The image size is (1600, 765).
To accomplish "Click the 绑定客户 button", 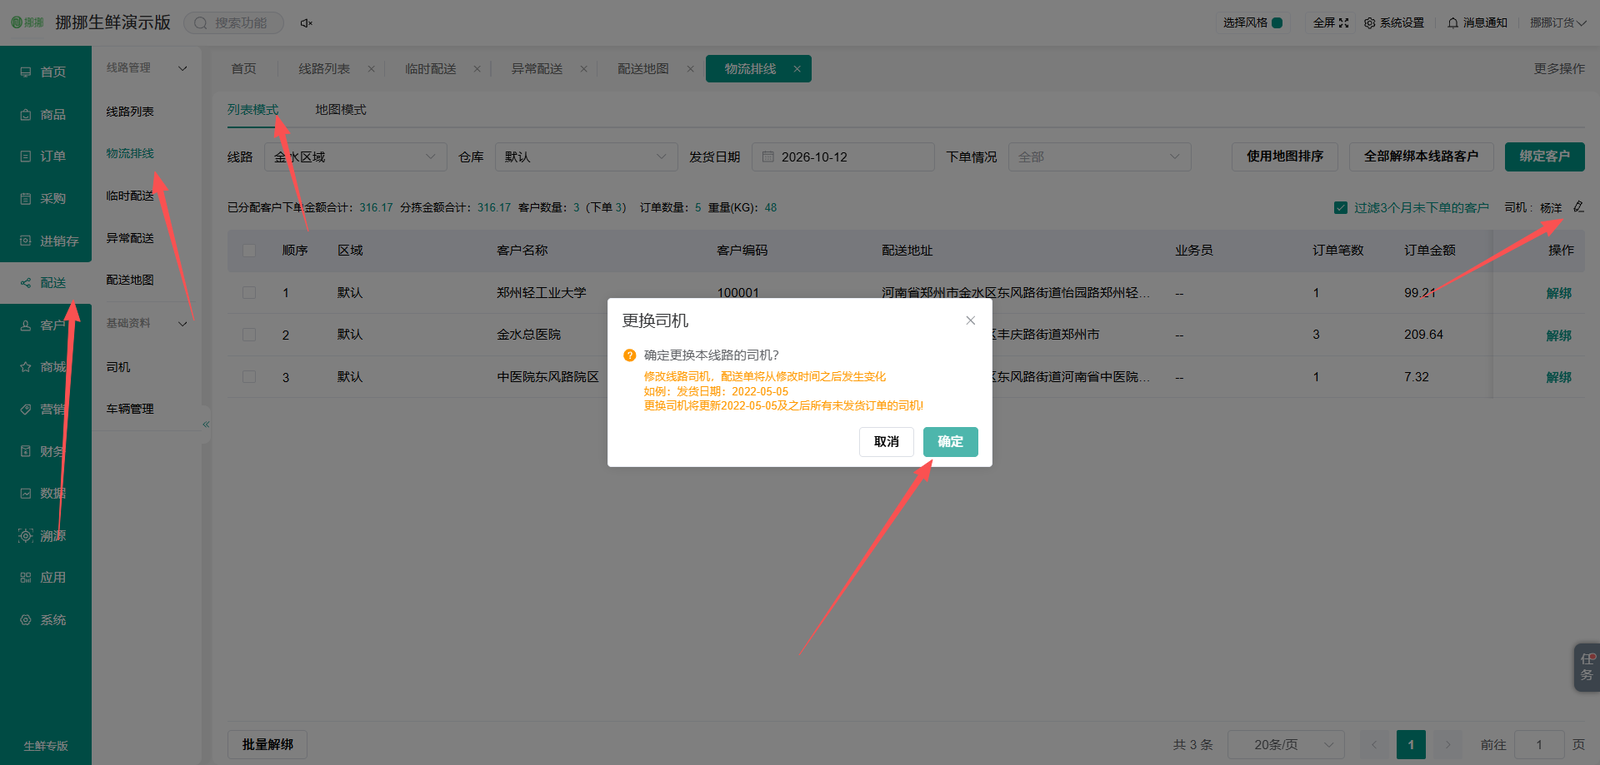I will pos(1544,156).
